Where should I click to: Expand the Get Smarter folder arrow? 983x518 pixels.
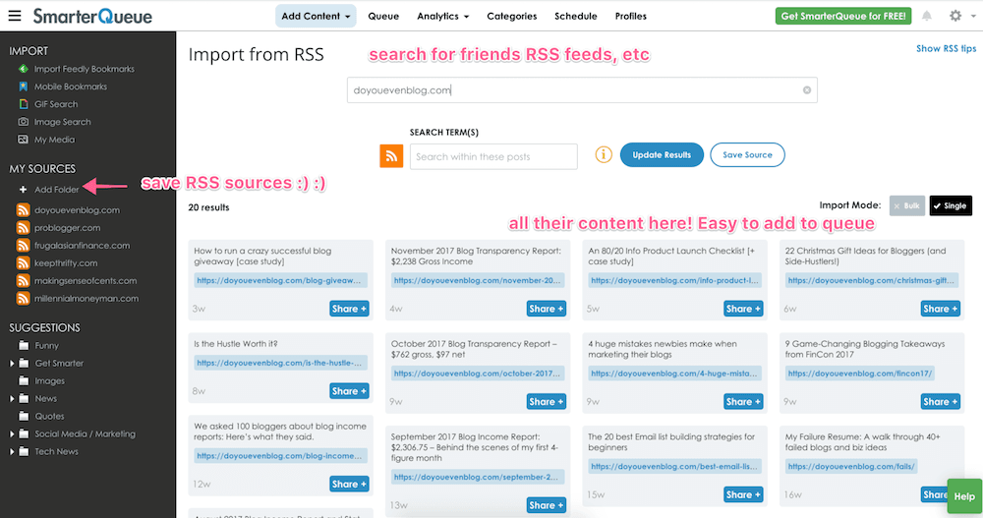pos(12,363)
